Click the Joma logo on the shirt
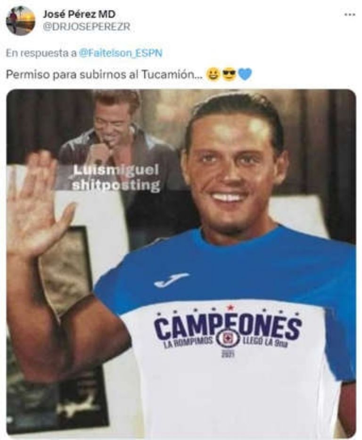This screenshot has width=362, height=440. 171,279
